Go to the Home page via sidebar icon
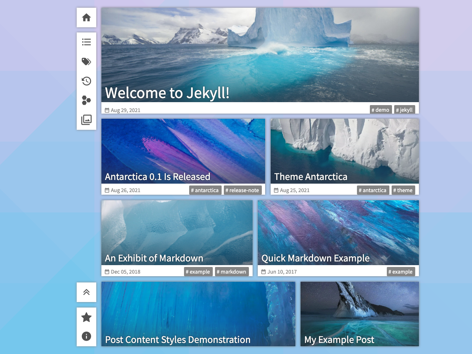The height and width of the screenshot is (354, 472). tap(86, 17)
